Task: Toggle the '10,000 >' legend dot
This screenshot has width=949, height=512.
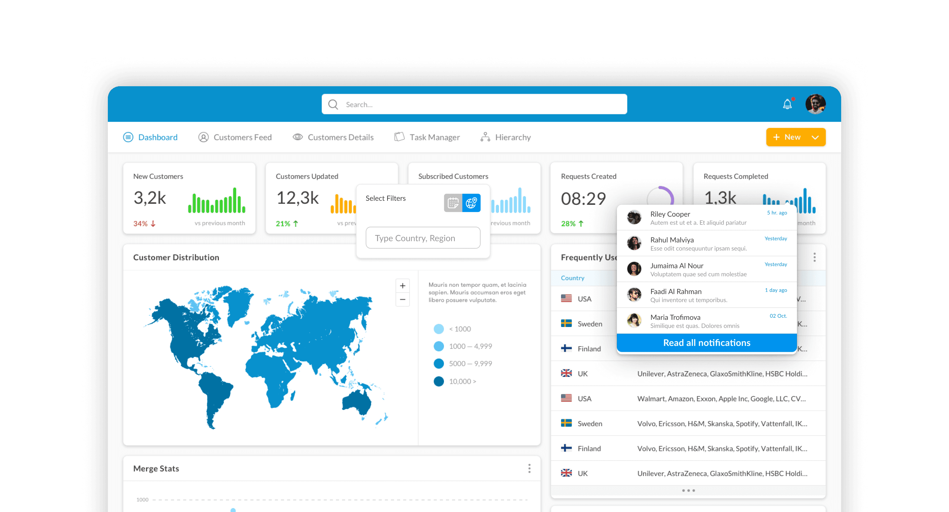Action: [439, 381]
